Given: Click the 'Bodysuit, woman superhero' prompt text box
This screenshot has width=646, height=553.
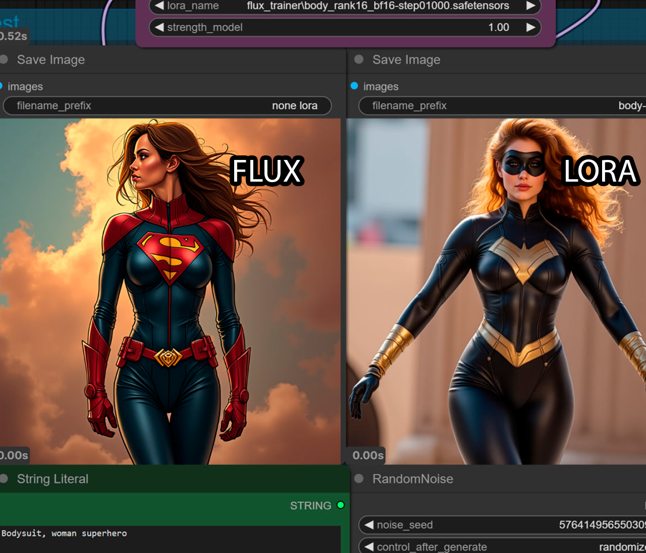Looking at the screenshot, I should click(170, 539).
